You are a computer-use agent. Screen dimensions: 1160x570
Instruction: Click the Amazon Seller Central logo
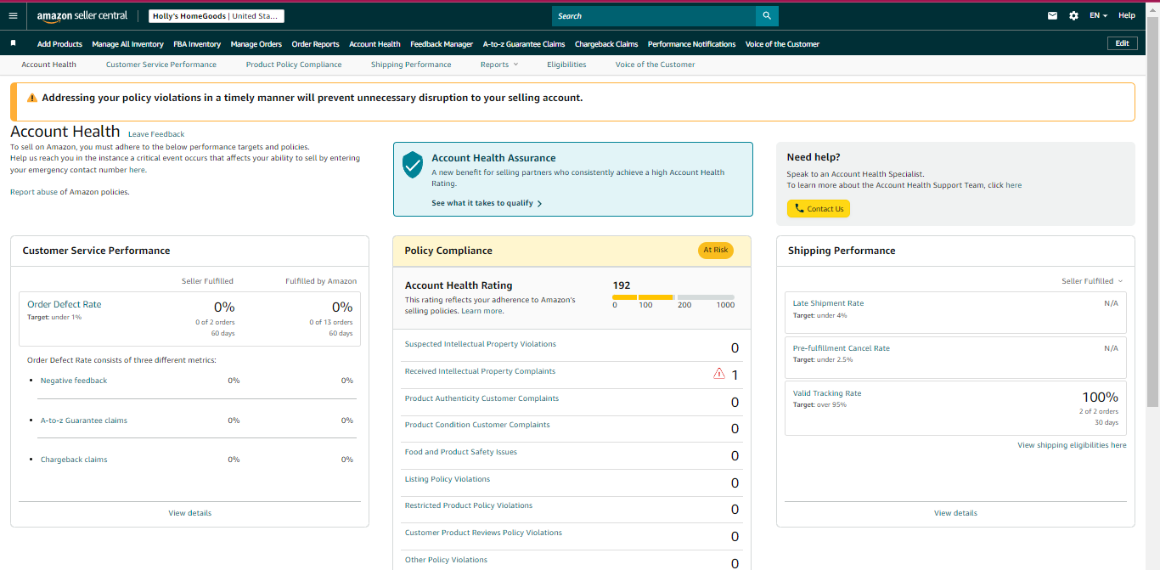coord(82,16)
